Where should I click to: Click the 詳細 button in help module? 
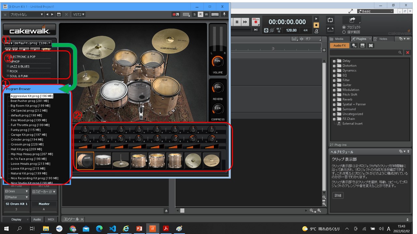tap(338, 196)
